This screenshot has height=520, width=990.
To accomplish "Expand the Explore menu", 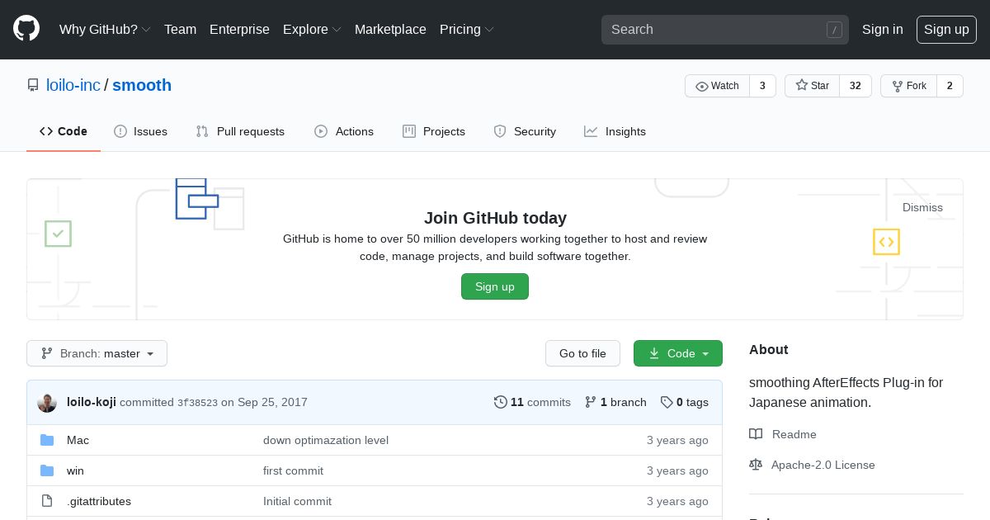I will (x=312, y=29).
